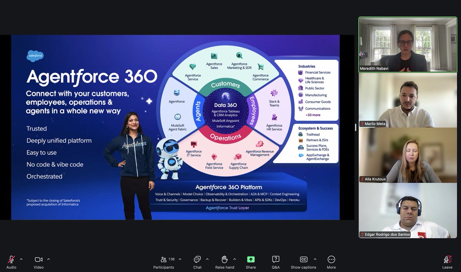
Task: Open the Participants panel
Action: click(164, 262)
